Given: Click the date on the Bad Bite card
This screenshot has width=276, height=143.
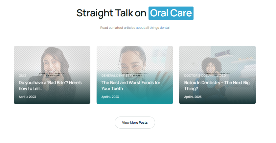Looking at the screenshot, I should tap(27, 97).
